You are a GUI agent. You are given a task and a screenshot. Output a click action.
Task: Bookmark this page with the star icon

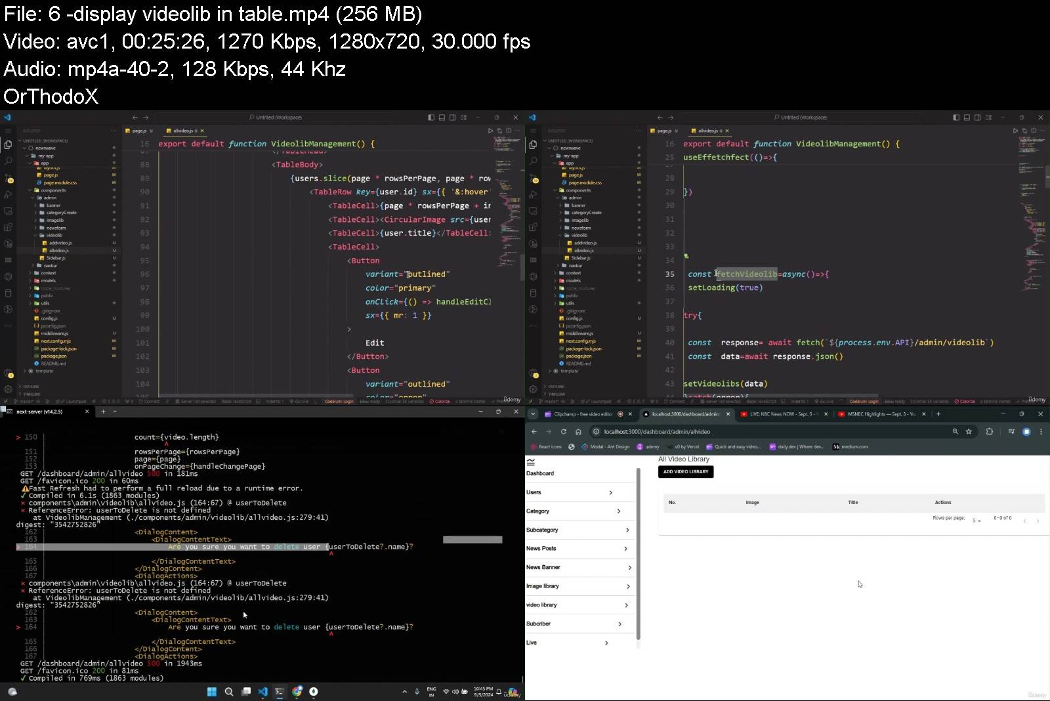tap(969, 431)
